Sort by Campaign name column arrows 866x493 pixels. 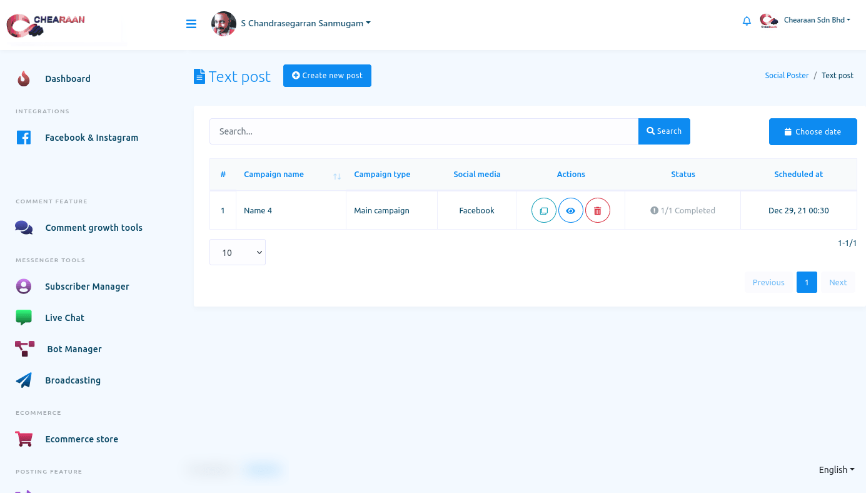(337, 176)
